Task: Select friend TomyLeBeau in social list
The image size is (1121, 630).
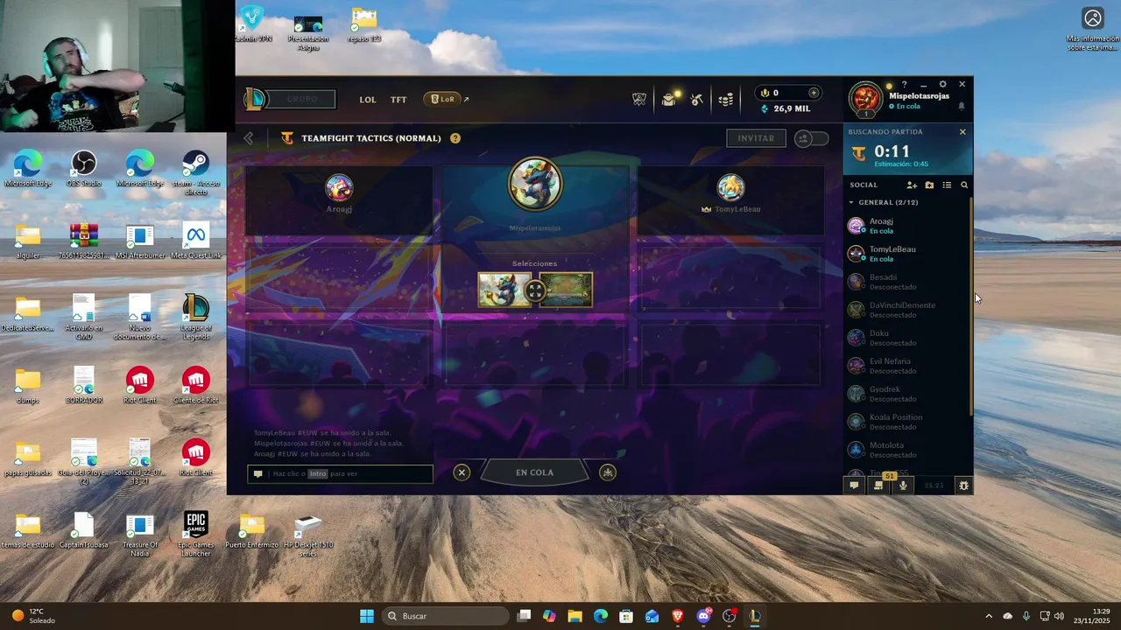Action: pyautogui.click(x=907, y=254)
